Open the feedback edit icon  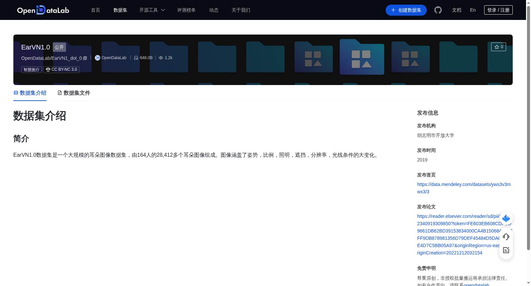click(x=506, y=250)
